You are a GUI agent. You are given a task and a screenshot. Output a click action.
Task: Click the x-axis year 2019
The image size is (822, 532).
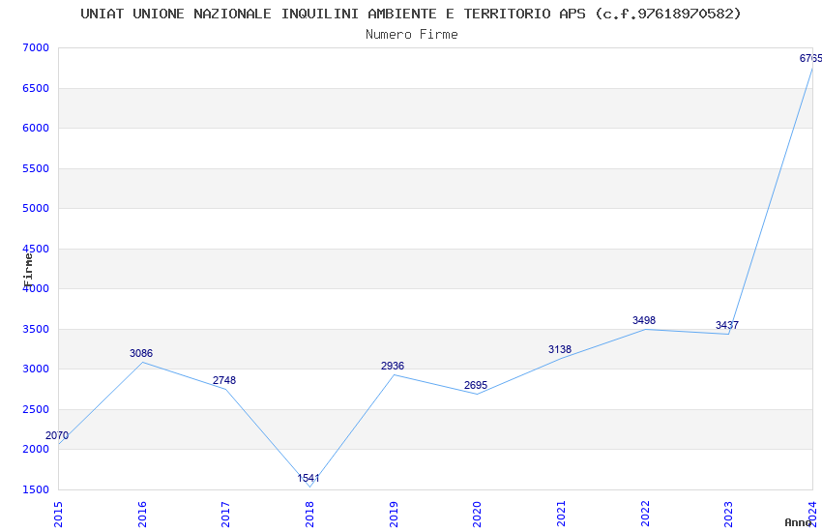[394, 515]
